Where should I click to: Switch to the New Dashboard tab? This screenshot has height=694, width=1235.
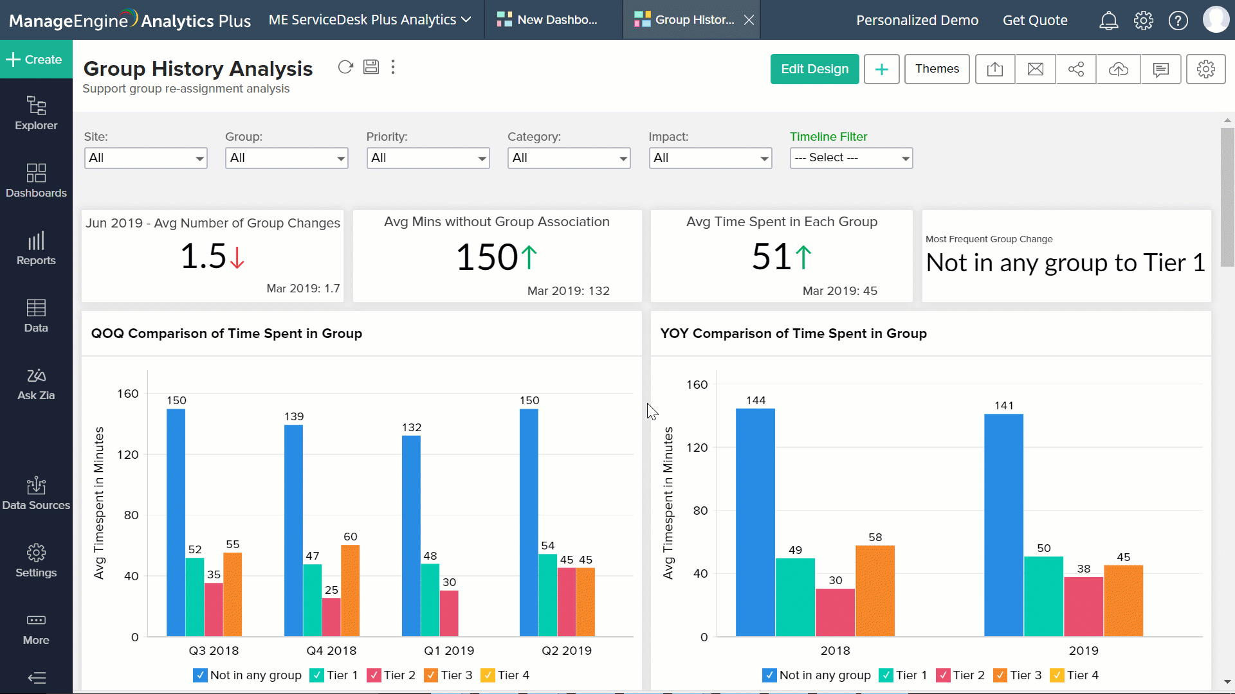pos(552,19)
